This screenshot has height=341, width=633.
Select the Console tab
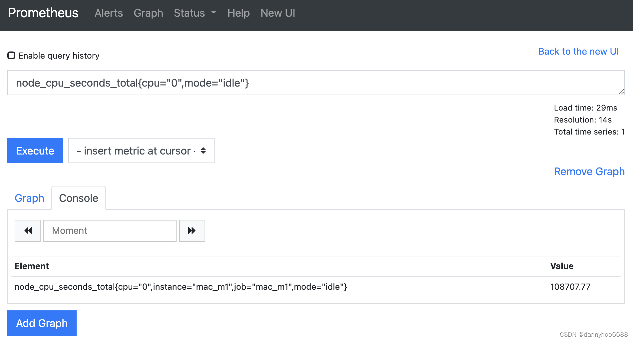click(x=79, y=198)
